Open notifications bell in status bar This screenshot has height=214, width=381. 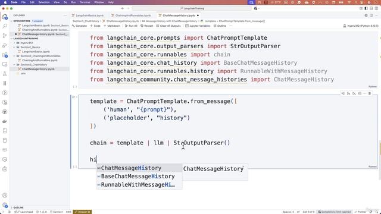click(x=377, y=212)
